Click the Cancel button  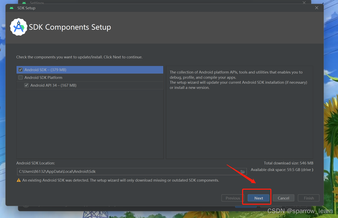point(284,198)
